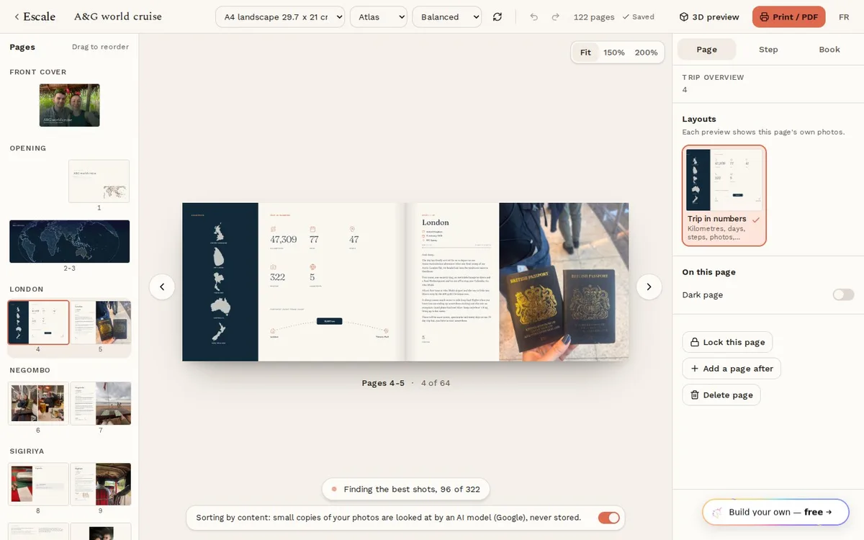Switch to the Step tab
The width and height of the screenshot is (864, 540).
(x=768, y=49)
